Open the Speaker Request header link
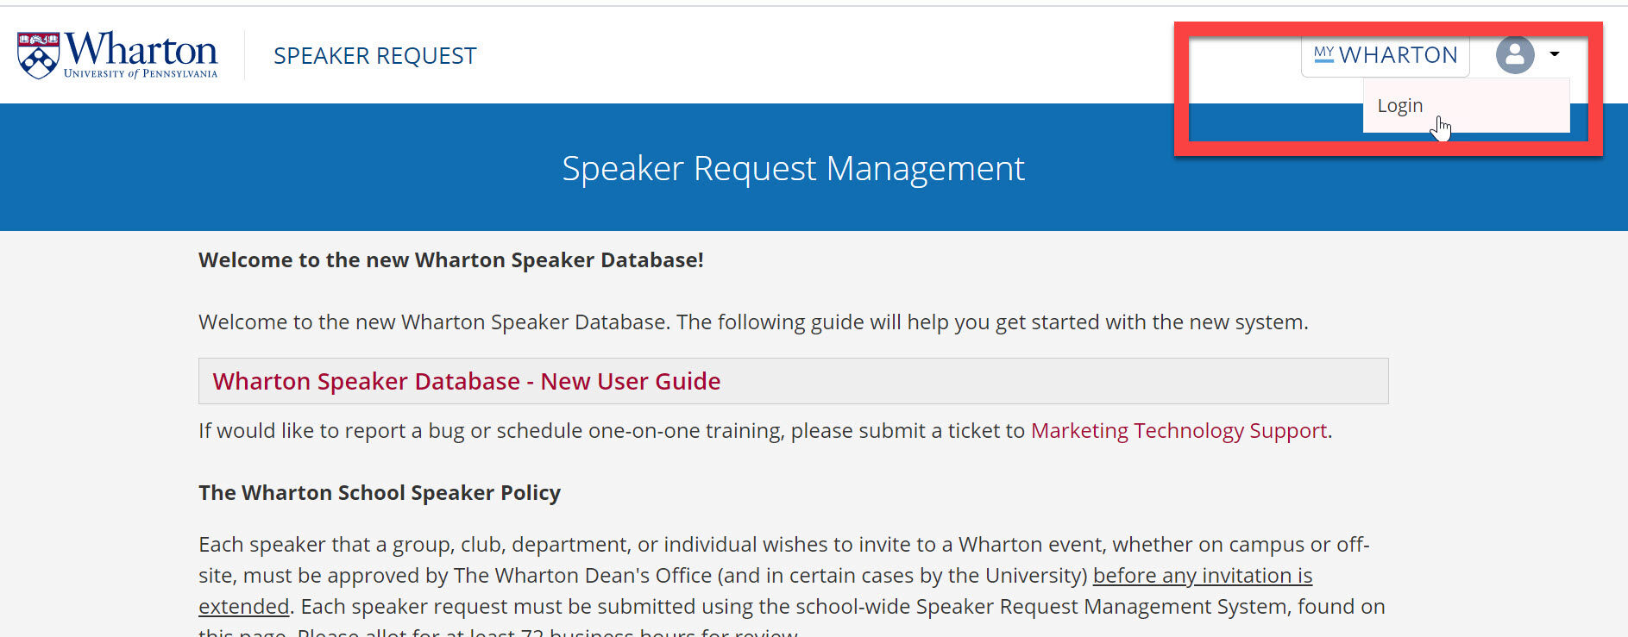The height and width of the screenshot is (637, 1628). tap(374, 56)
